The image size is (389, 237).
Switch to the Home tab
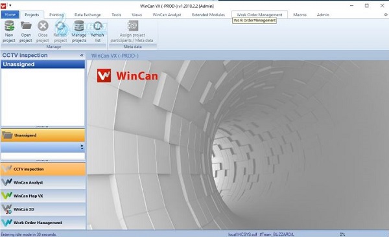tap(10, 15)
